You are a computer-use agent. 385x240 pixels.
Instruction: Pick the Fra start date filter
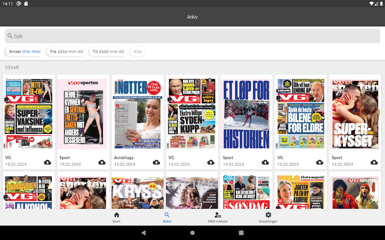[x=66, y=52]
